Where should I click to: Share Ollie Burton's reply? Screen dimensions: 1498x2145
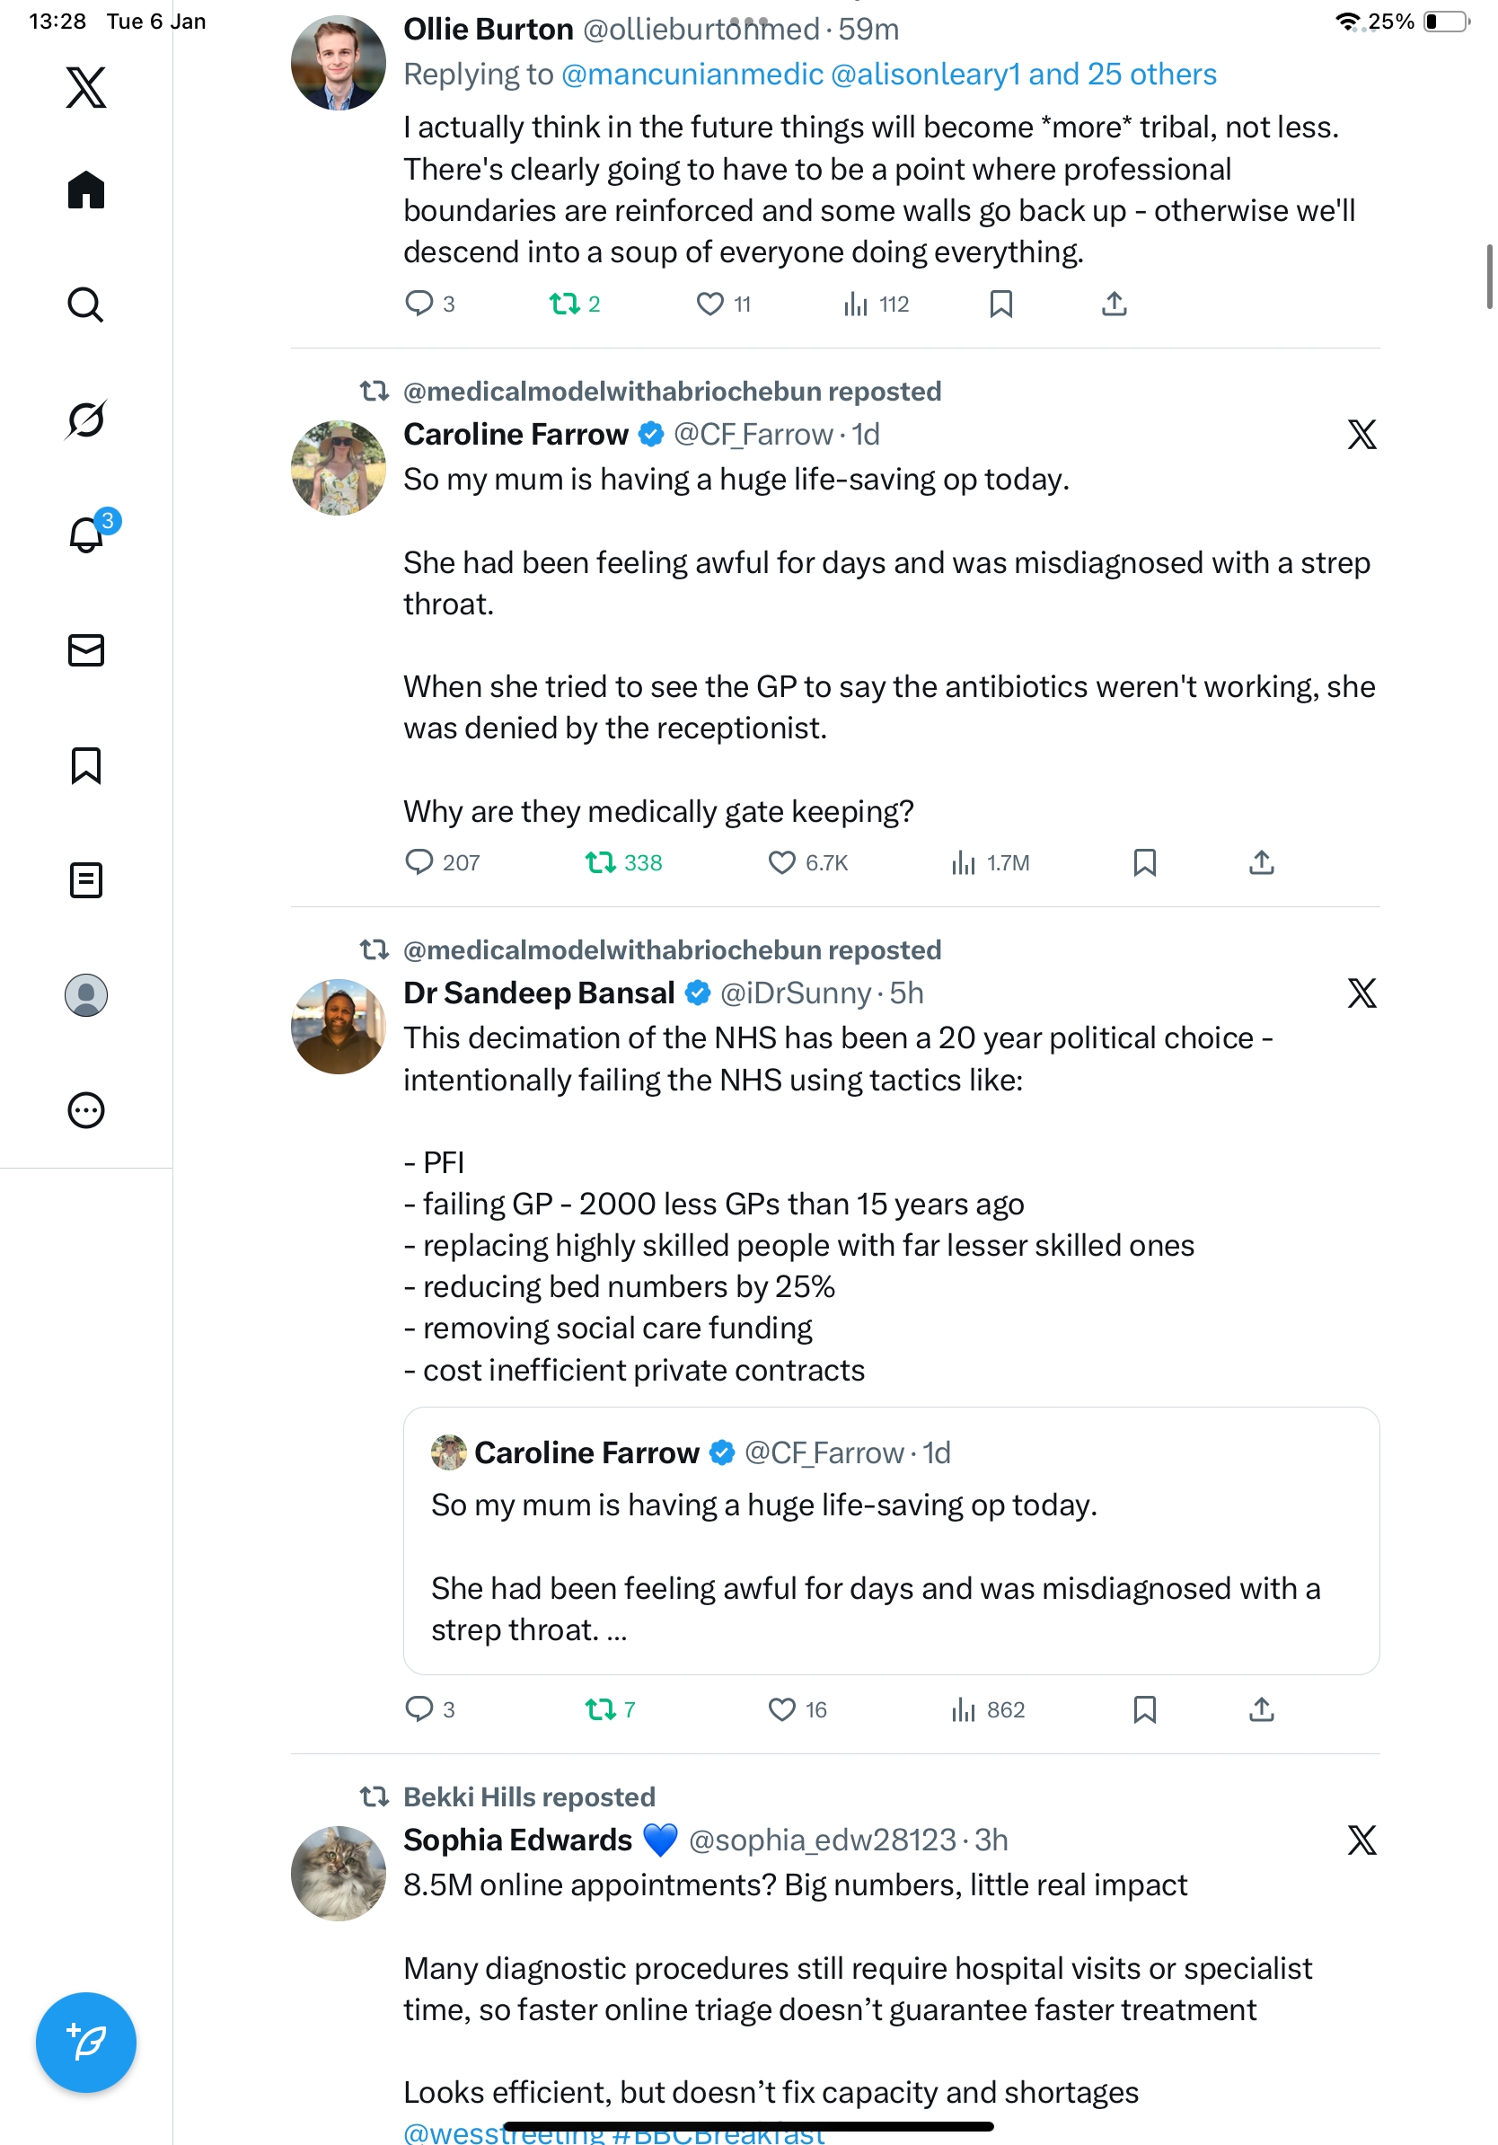[1114, 304]
